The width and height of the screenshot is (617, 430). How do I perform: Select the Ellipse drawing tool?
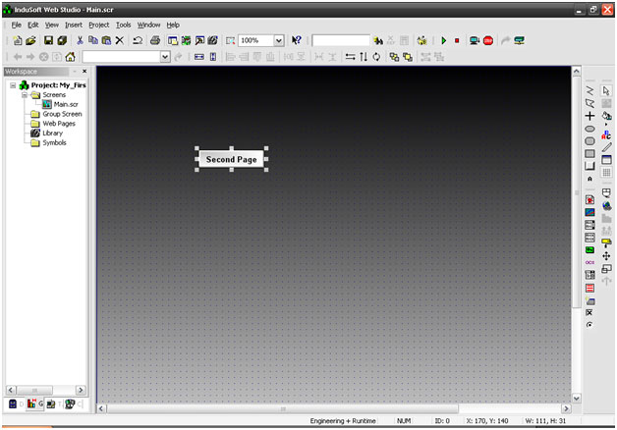(589, 129)
